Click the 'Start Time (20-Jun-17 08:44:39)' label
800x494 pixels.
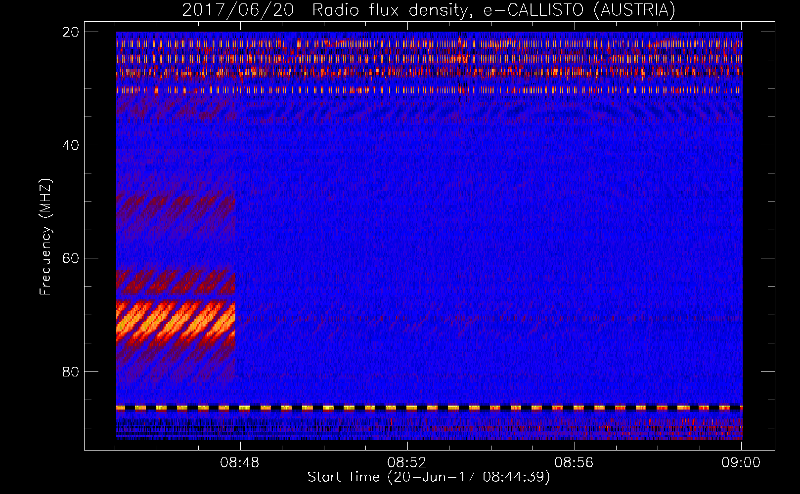click(428, 477)
